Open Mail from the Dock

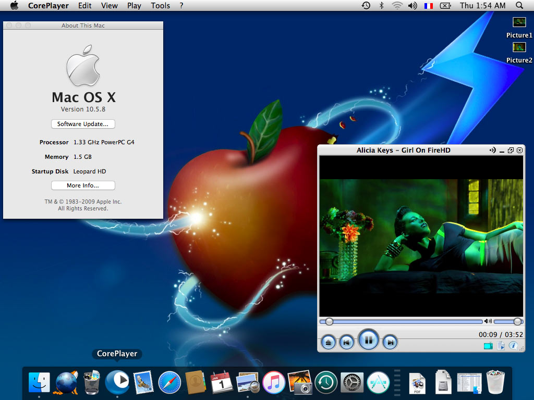[x=143, y=382]
